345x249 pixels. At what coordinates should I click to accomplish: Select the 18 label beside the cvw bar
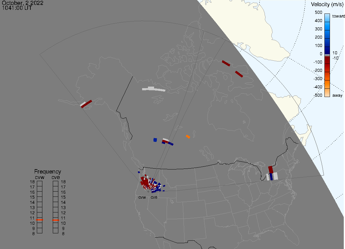tap(32, 182)
